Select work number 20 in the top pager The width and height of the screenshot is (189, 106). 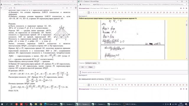click(138, 12)
